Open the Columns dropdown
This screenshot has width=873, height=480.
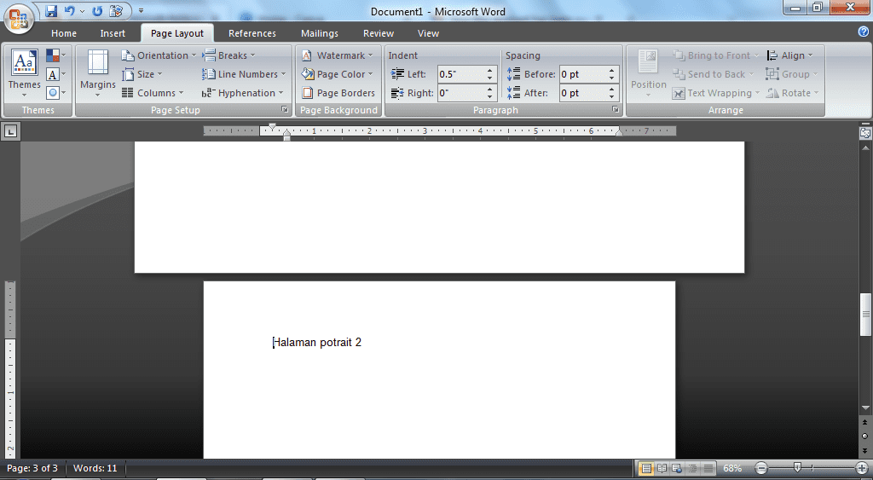(153, 93)
